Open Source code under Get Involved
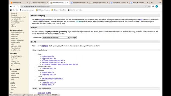Viewport: 171px width, 96px height. pos(15,74)
